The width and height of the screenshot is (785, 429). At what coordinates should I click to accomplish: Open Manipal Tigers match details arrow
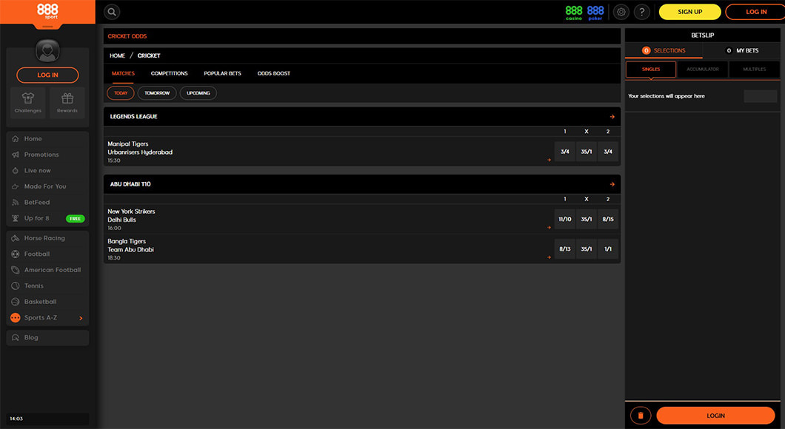[x=549, y=160]
